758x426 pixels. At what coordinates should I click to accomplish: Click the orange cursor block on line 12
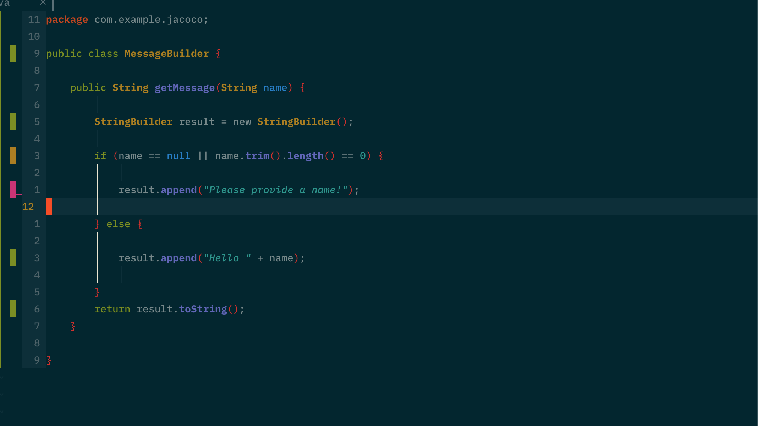(x=49, y=207)
